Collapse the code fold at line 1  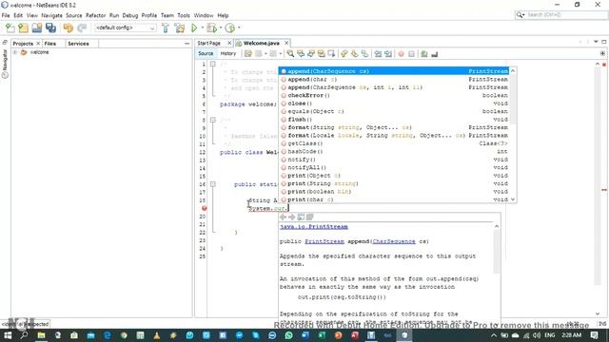pos(213,64)
